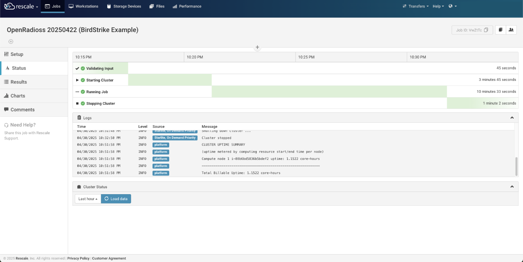The image size is (523, 262).
Task: Switch to the Jobs tab
Action: tap(53, 6)
